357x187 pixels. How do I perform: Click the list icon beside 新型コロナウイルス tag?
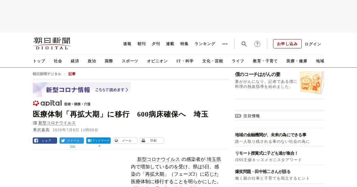point(35,123)
